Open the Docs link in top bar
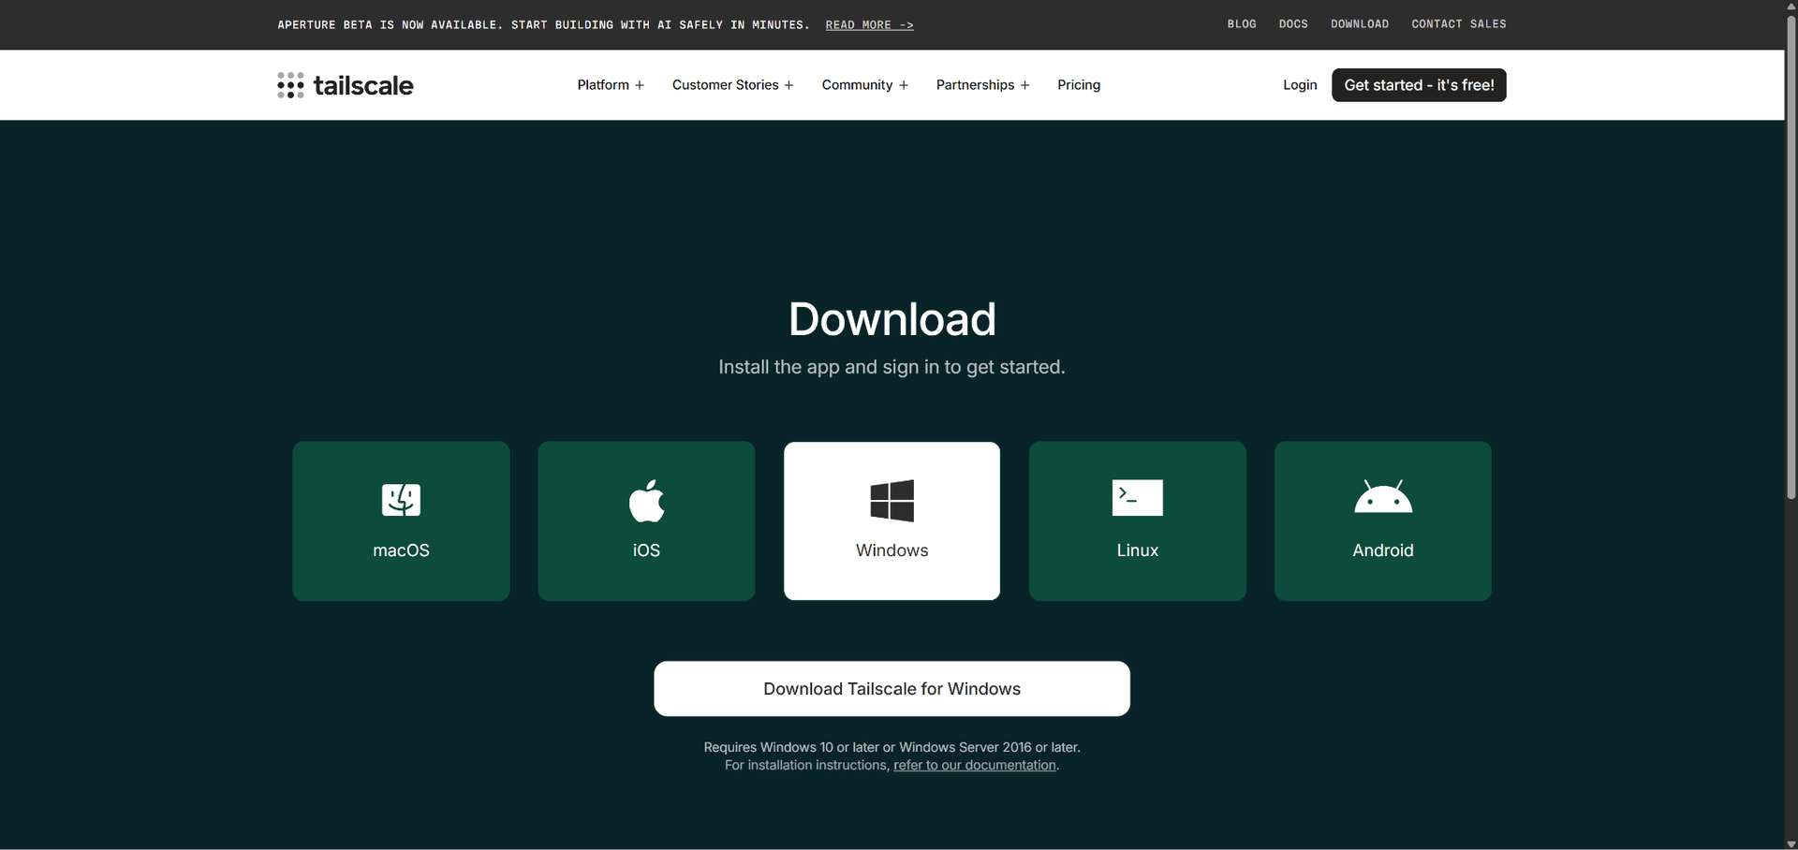1798x850 pixels. pyautogui.click(x=1293, y=24)
